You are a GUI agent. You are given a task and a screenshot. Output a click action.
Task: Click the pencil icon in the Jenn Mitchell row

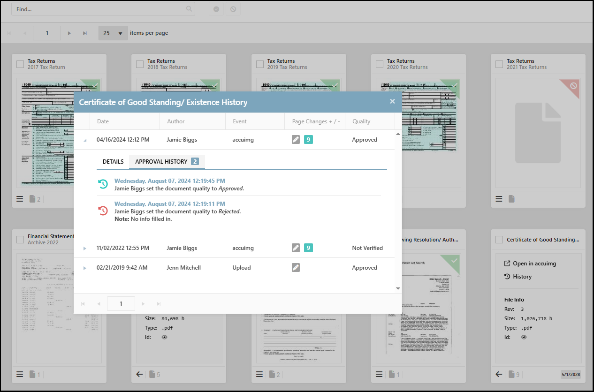296,268
